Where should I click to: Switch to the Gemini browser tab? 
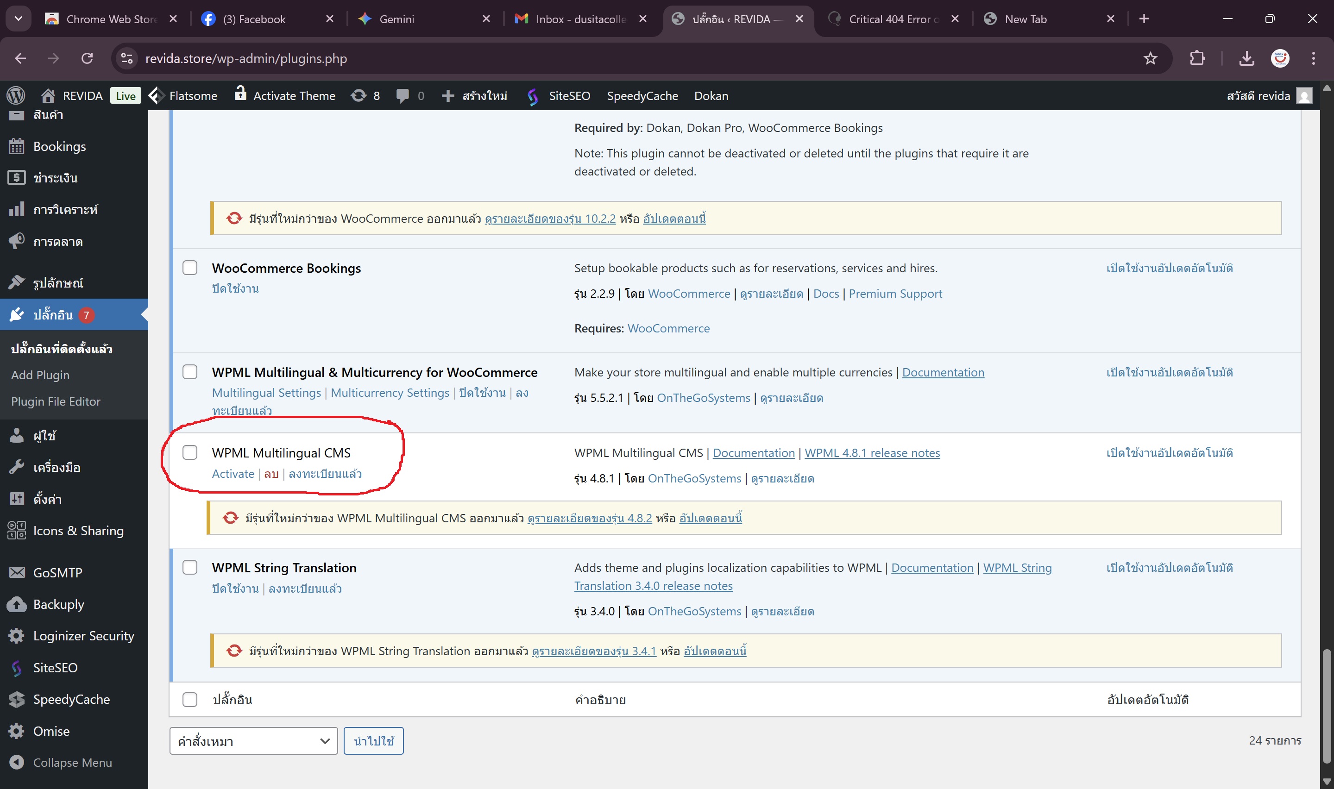(x=396, y=19)
